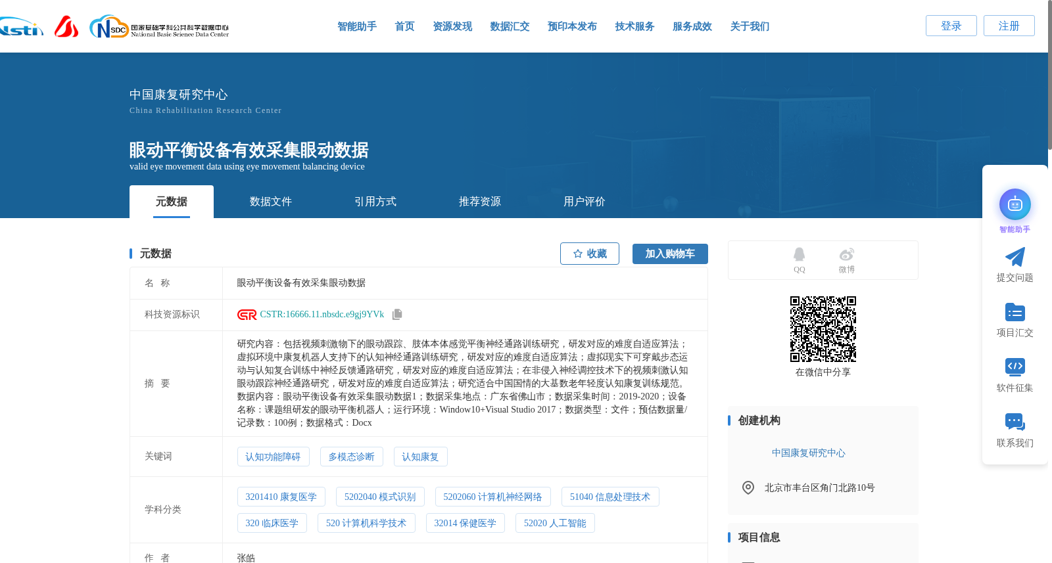Image resolution: width=1052 pixels, height=563 pixels.
Task: Open the National Basic Science Data Center logo
Action: point(159,27)
